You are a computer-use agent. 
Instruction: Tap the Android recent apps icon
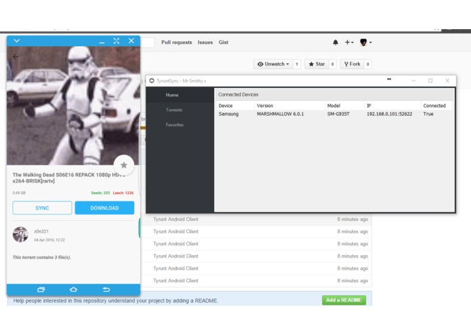[x=41, y=290]
